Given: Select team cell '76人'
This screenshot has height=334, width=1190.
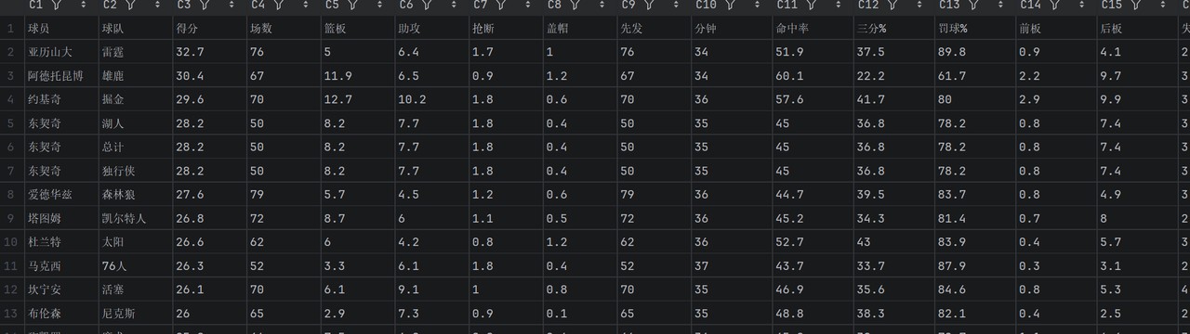Looking at the screenshot, I should click(x=136, y=265).
